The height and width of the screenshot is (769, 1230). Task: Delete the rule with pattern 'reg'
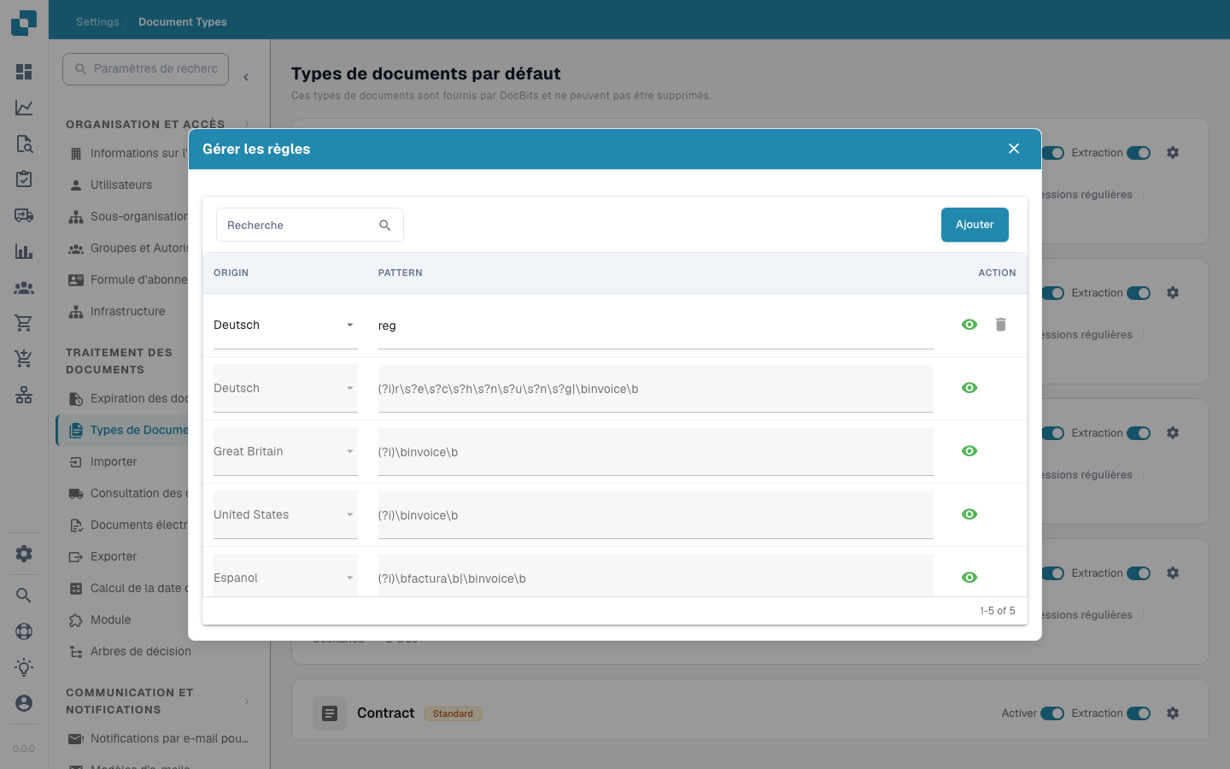pyautogui.click(x=1001, y=325)
